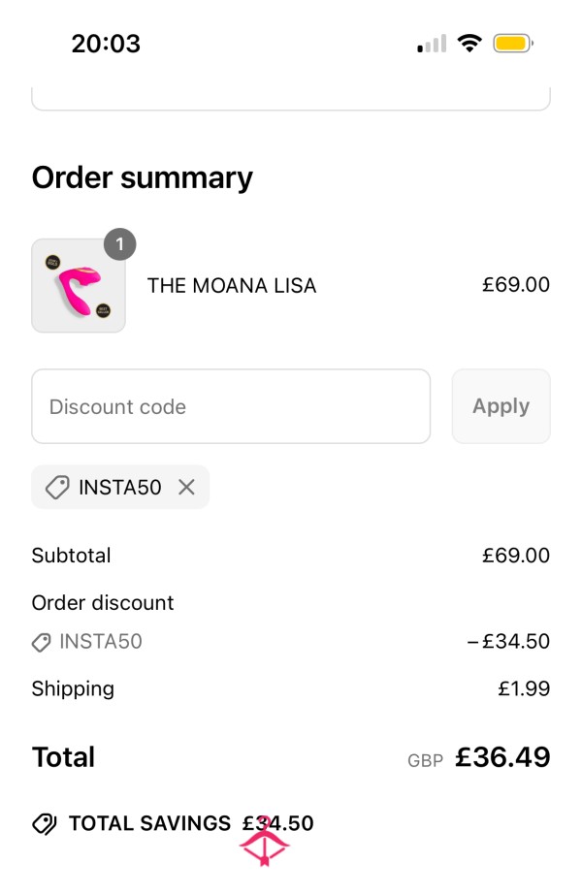Tap the £36.49 total amount
Screen dimensions: 582x894
tap(502, 757)
